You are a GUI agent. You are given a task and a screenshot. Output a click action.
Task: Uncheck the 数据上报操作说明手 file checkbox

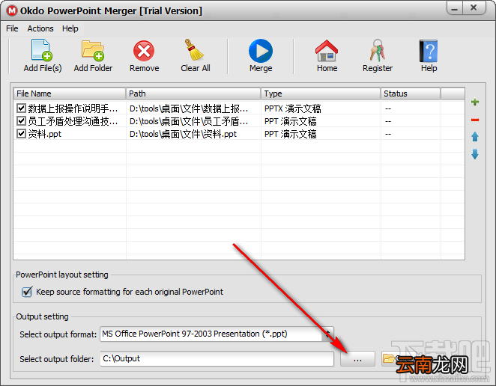click(21, 108)
